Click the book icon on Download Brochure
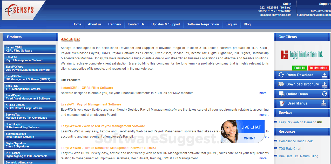This screenshot has width=331, height=164. click(x=281, y=84)
